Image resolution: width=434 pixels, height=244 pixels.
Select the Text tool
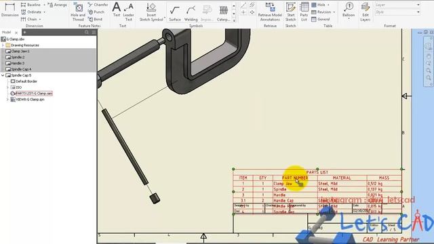tap(117, 10)
